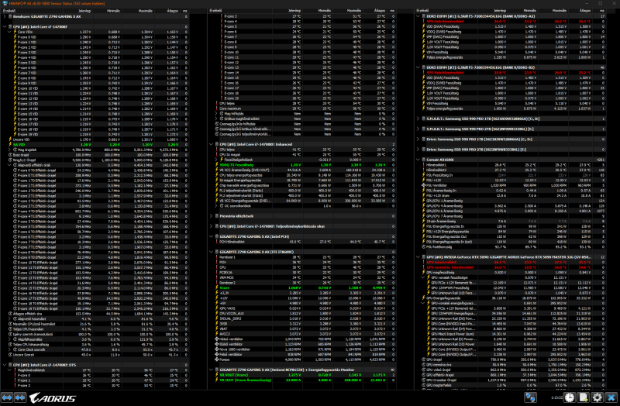Click the thermometer icon beside Hőmérséklet1
620x406 pixels.
coord(423,165)
